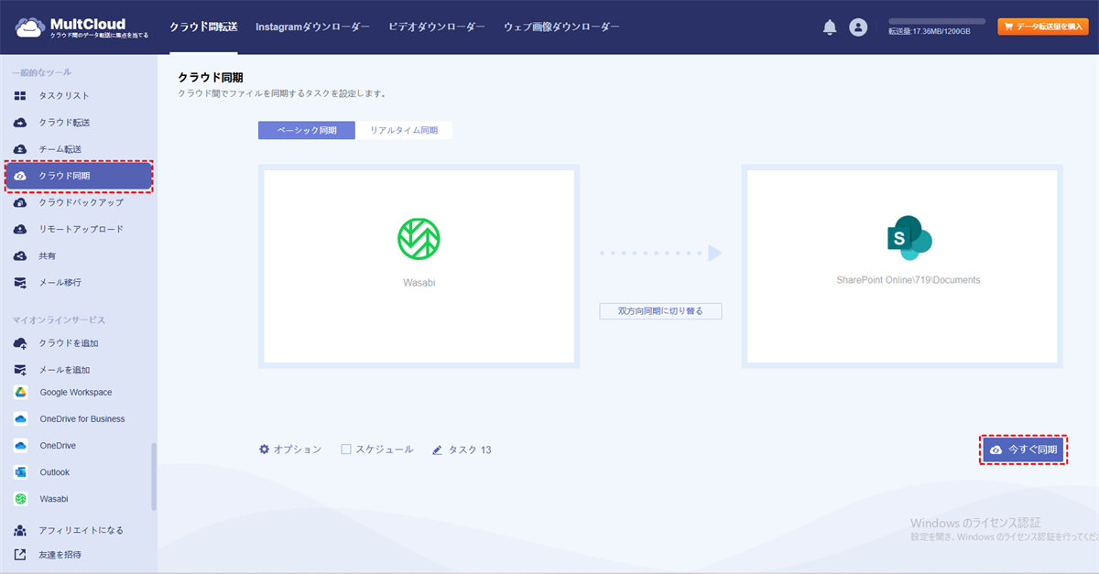
Task: Click the Wasabi source selection box
Action: 419,267
